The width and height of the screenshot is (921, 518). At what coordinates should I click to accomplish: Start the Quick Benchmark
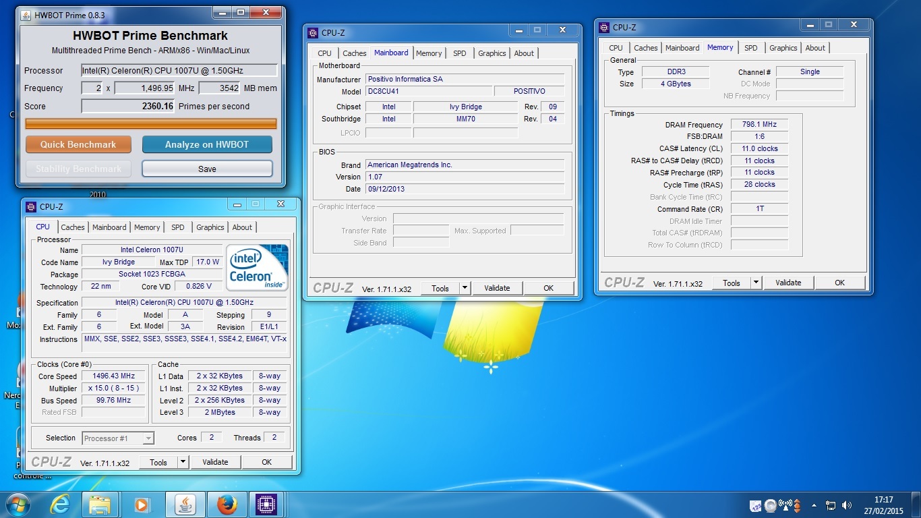tap(78, 144)
